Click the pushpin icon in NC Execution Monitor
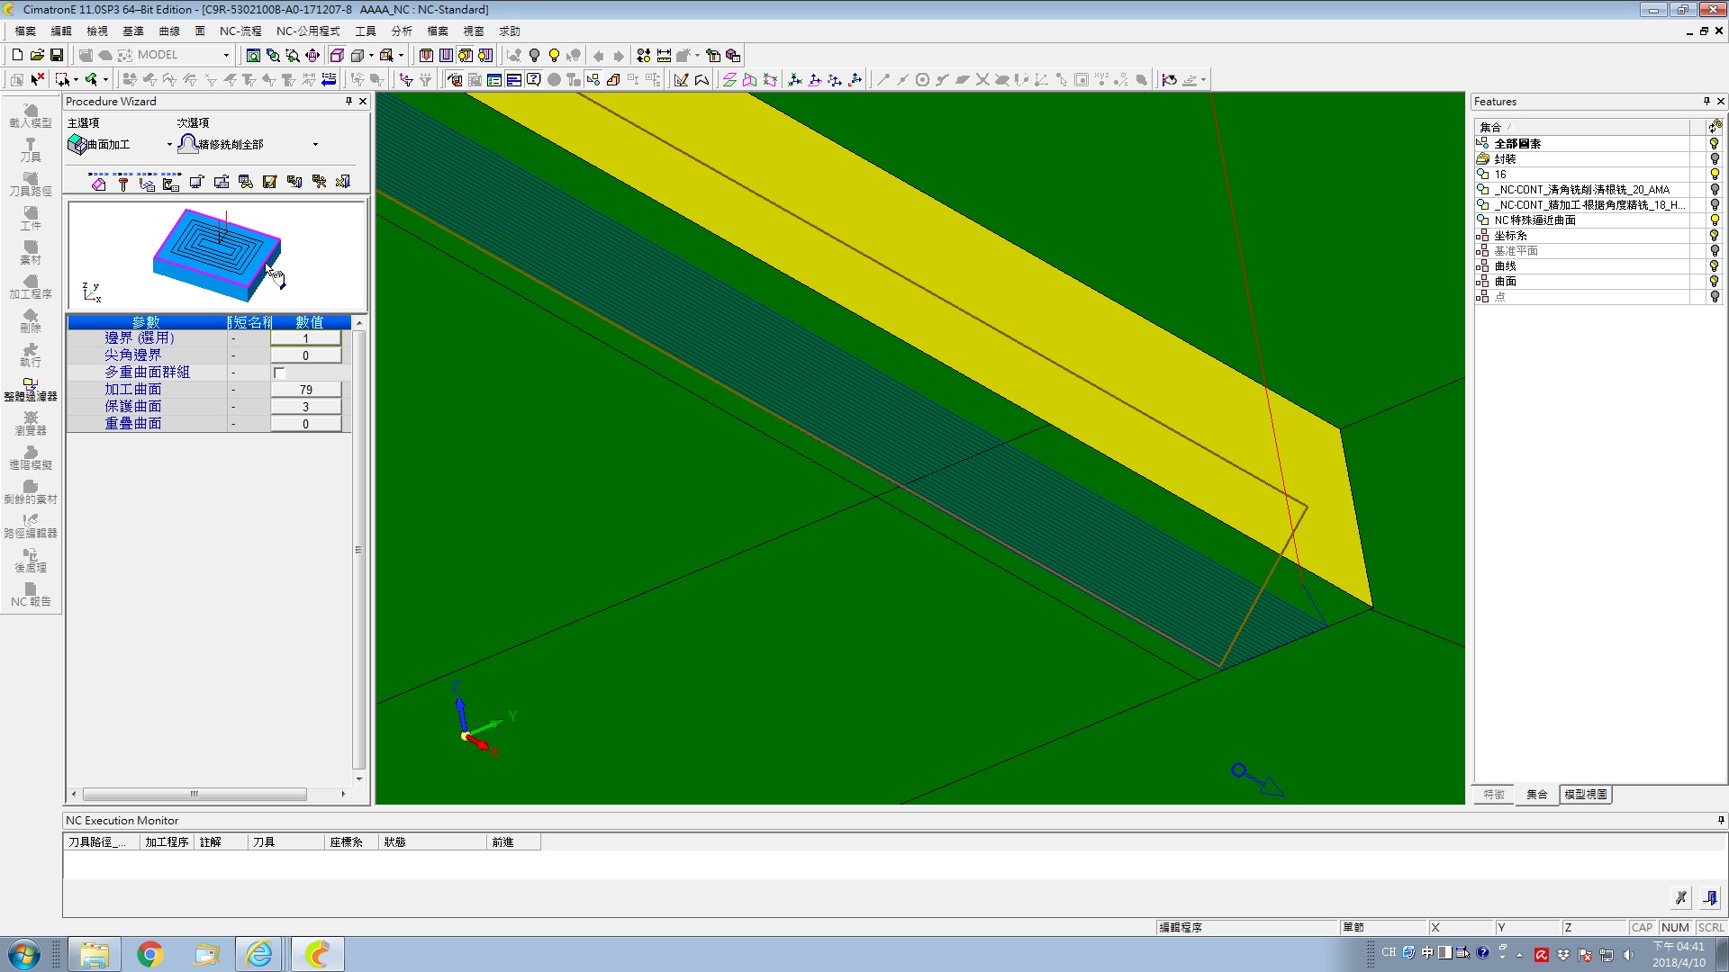 [x=1721, y=820]
